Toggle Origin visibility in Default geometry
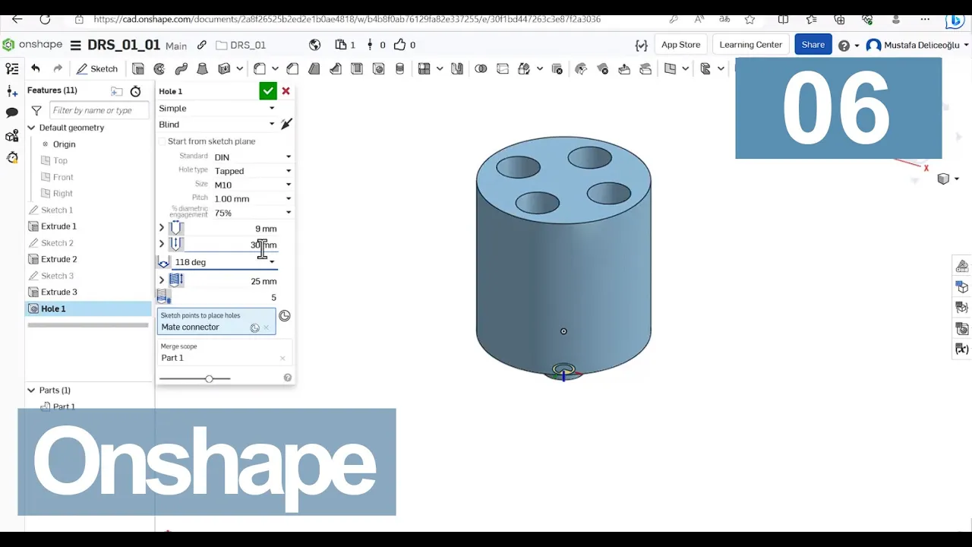972x547 pixels. pyautogui.click(x=45, y=144)
